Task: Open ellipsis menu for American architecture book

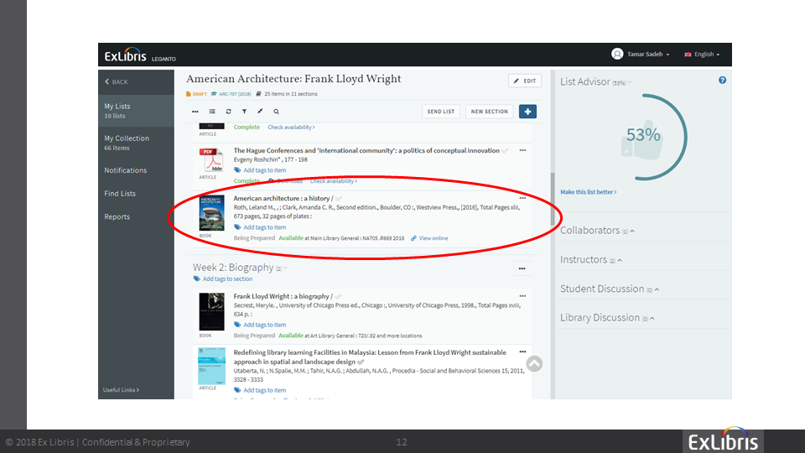Action: (522, 198)
